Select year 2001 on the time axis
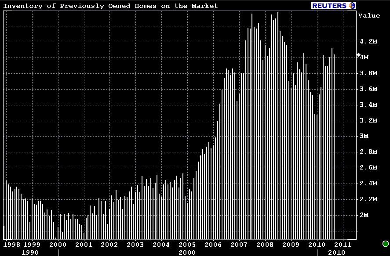The image size is (390, 256). pos(84,244)
